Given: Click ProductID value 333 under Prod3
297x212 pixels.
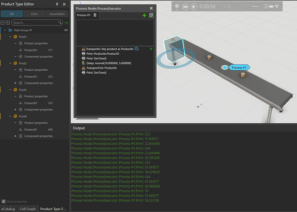Looking at the screenshot, I should click(50, 103).
